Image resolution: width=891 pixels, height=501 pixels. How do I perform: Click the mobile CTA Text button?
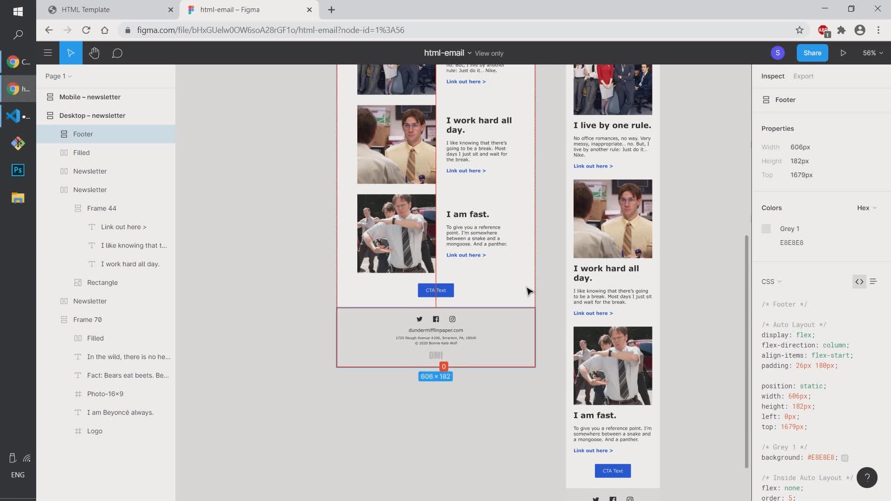[613, 471]
